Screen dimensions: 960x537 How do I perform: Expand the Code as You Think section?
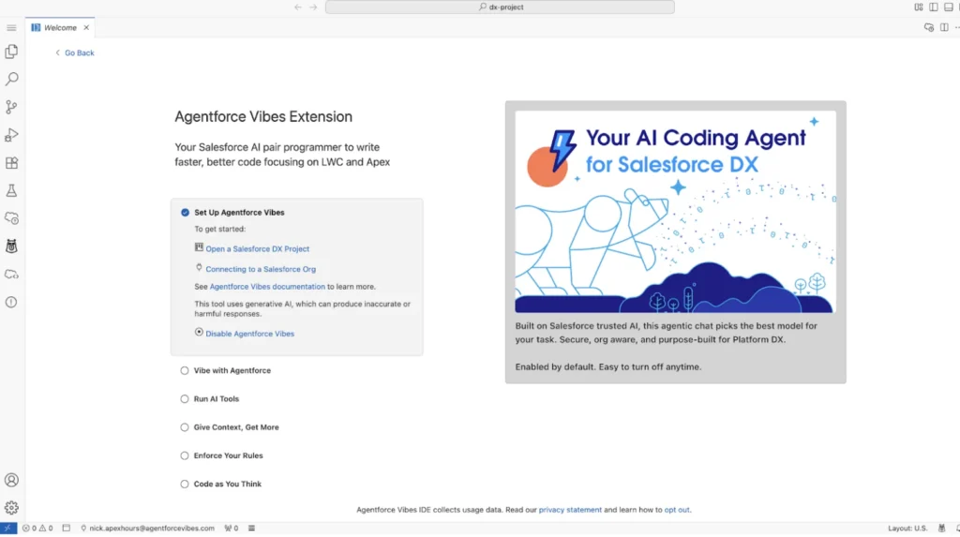coord(227,485)
